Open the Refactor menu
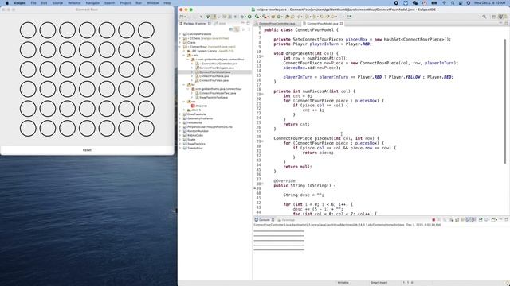 click(74, 3)
